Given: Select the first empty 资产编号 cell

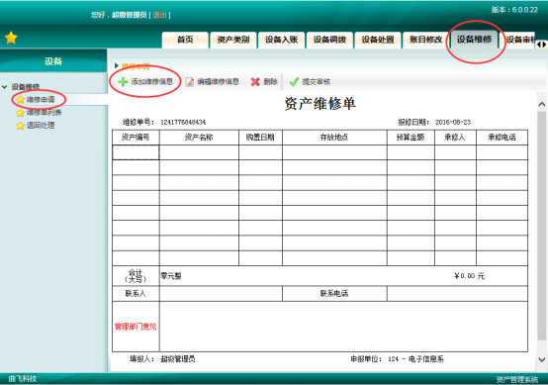Looking at the screenshot, I should point(136,152).
